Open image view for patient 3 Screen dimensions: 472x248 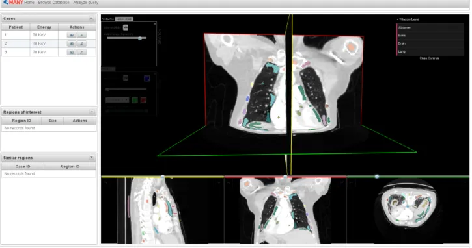[x=72, y=52]
